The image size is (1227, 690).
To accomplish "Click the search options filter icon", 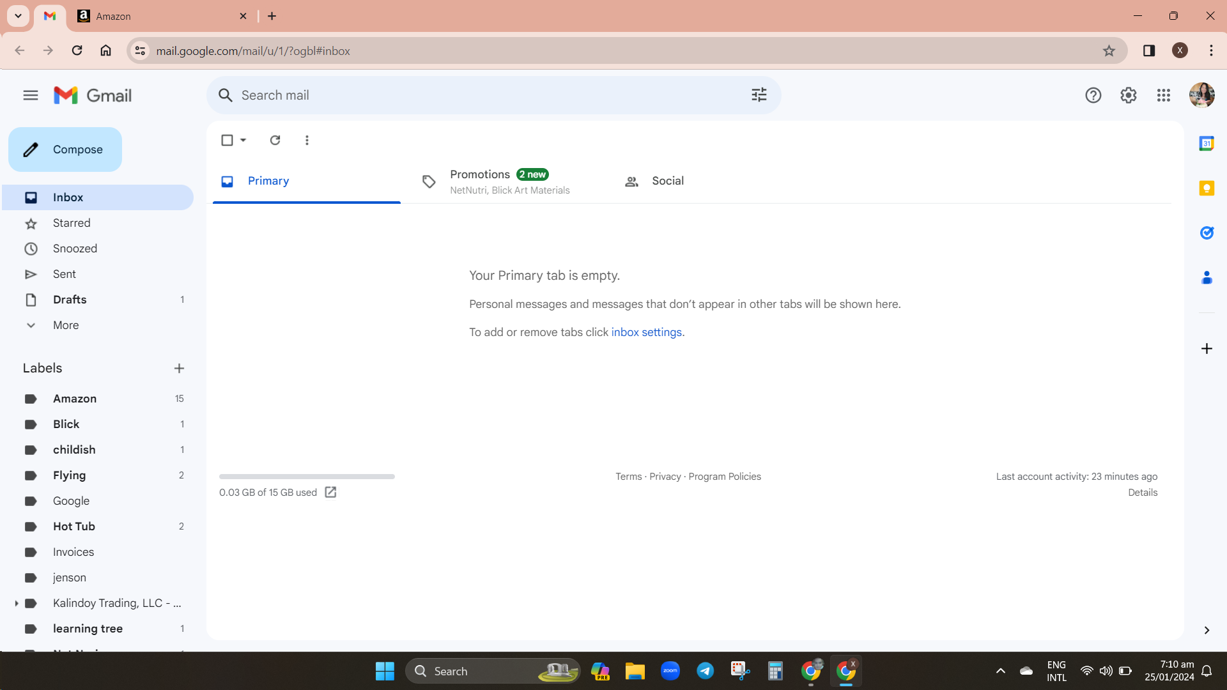I will [x=759, y=95].
